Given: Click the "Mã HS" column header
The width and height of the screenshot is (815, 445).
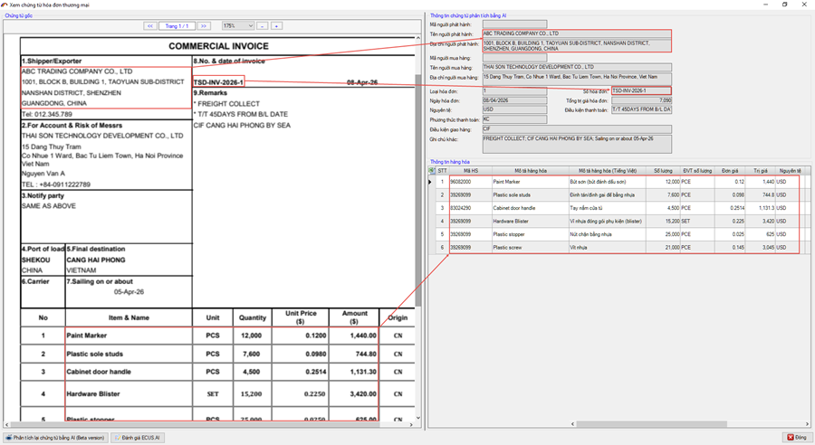Looking at the screenshot, I should point(470,170).
